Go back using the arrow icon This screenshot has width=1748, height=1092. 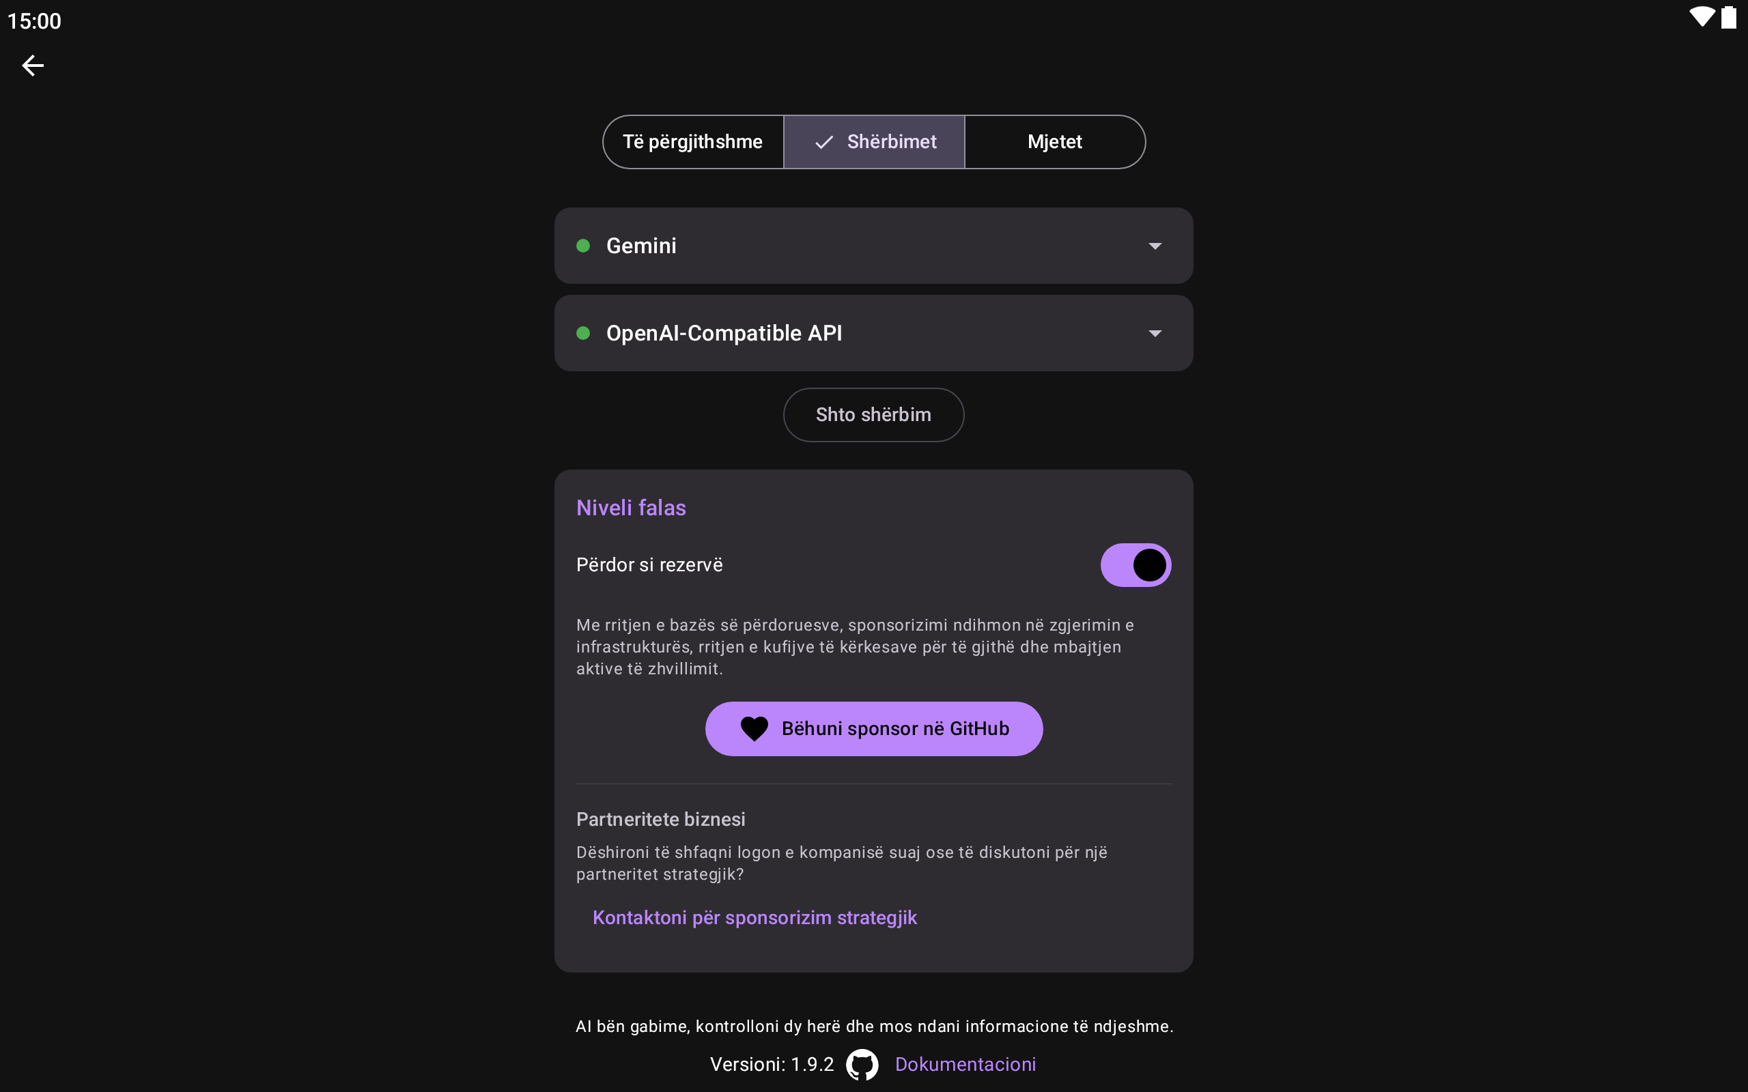tap(33, 66)
